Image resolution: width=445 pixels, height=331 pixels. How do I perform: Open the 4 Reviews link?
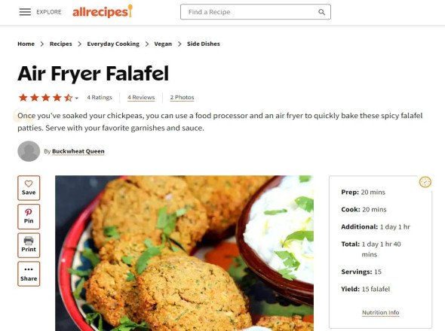tap(141, 97)
